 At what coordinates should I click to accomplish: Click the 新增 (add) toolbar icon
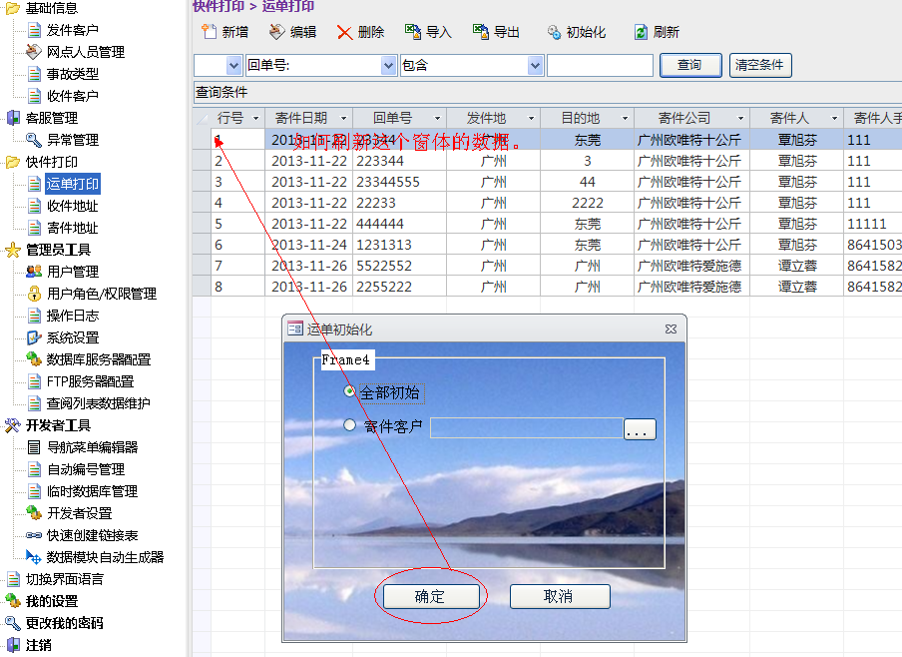209,32
